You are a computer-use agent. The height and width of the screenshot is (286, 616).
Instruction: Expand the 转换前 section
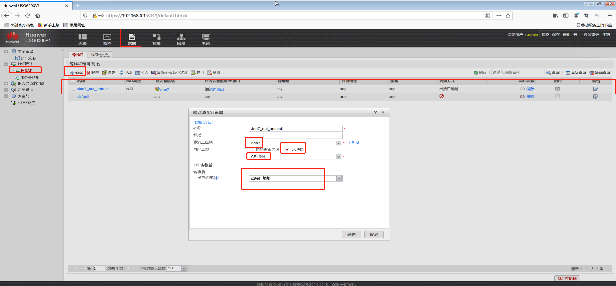(196, 165)
